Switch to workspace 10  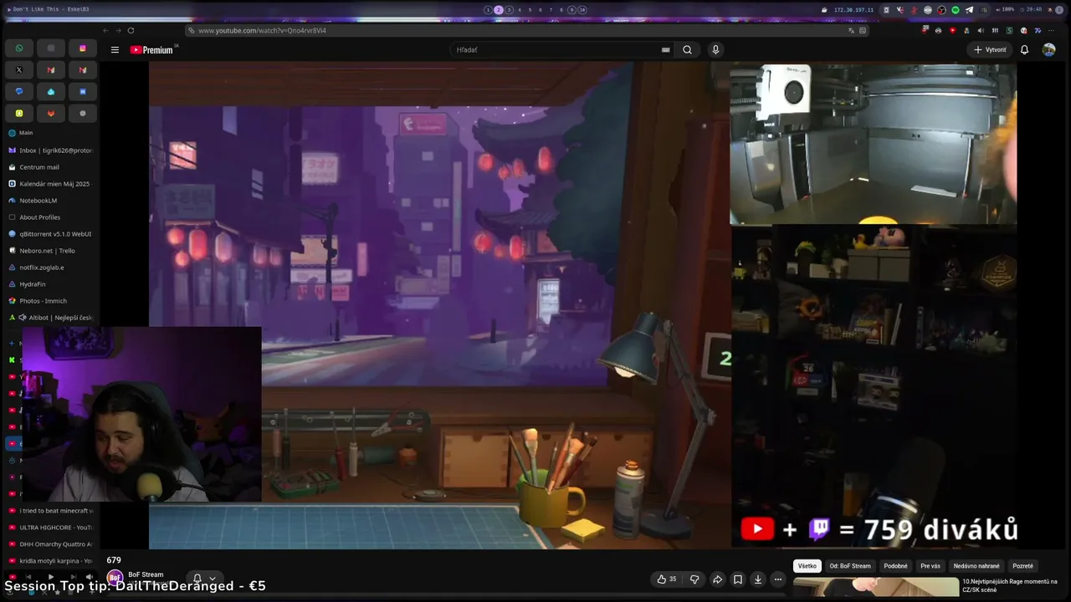pos(582,10)
